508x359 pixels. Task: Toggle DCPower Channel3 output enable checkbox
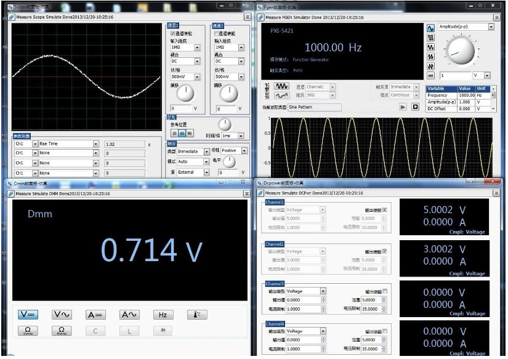[x=385, y=291]
